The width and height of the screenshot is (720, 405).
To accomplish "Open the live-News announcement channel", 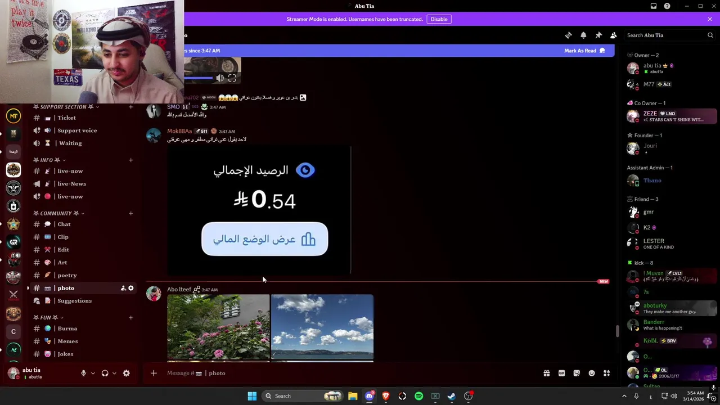I will [83, 183].
